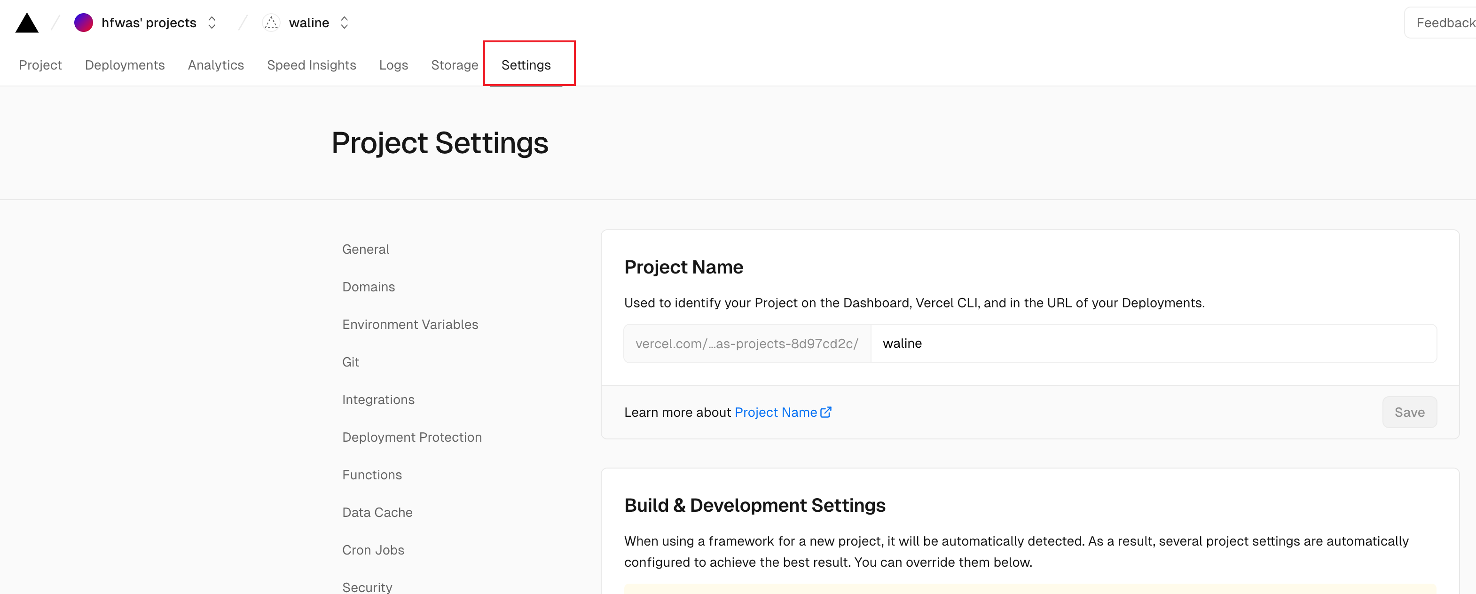Screen dimensions: 1476x594
Task: Open the Analytics tab
Action: tap(215, 65)
